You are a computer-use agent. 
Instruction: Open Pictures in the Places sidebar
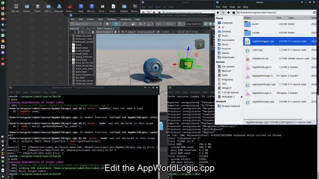point(224,49)
